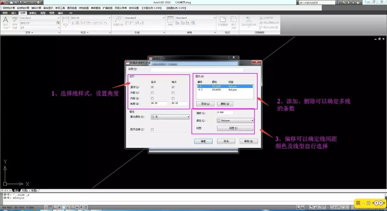Click the end angle 90.00 input field

pyautogui.click(x=180, y=103)
